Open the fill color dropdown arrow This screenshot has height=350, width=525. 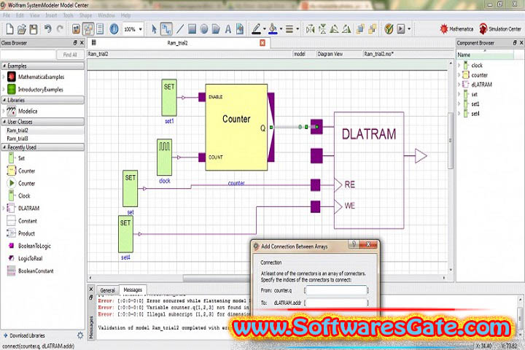[281, 29]
